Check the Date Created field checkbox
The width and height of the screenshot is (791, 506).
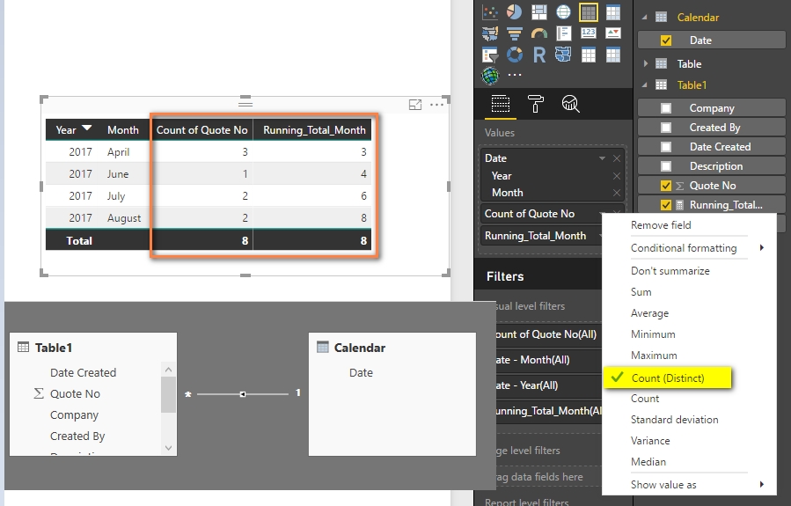coord(666,147)
